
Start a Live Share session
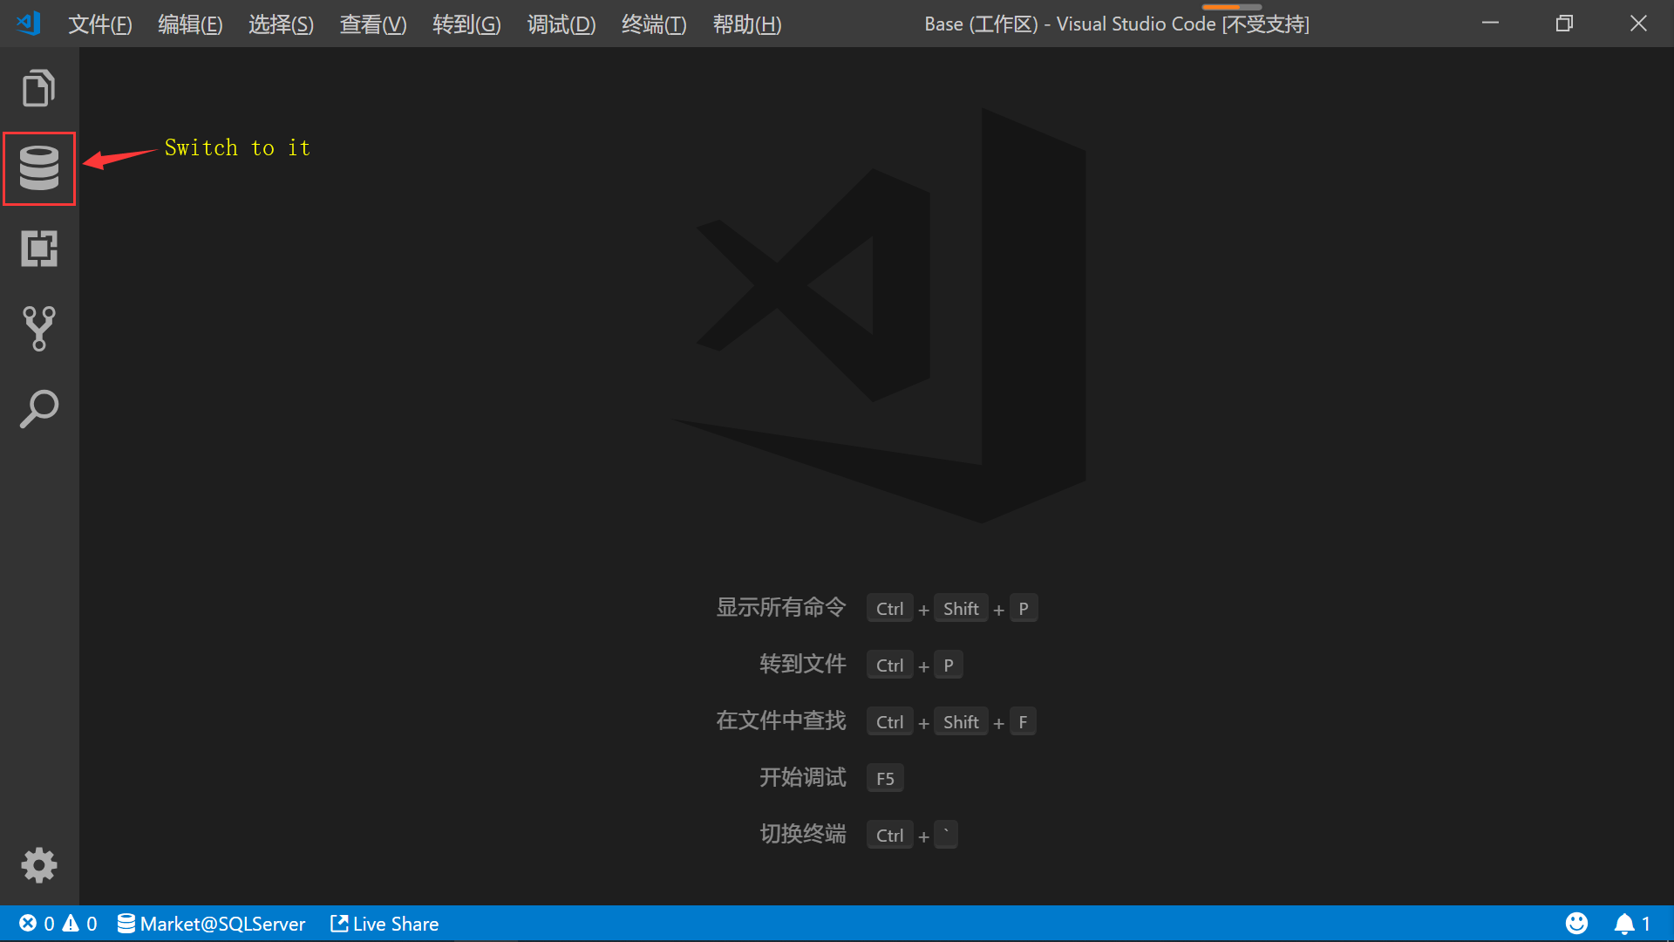coord(384,924)
